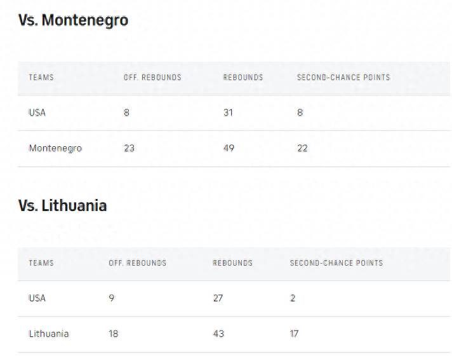Click the Lithuania team name cell
The height and width of the screenshot is (356, 452).
pos(49,334)
